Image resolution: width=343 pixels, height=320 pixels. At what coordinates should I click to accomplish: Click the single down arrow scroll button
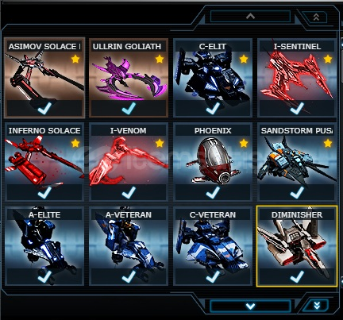[x=250, y=307]
